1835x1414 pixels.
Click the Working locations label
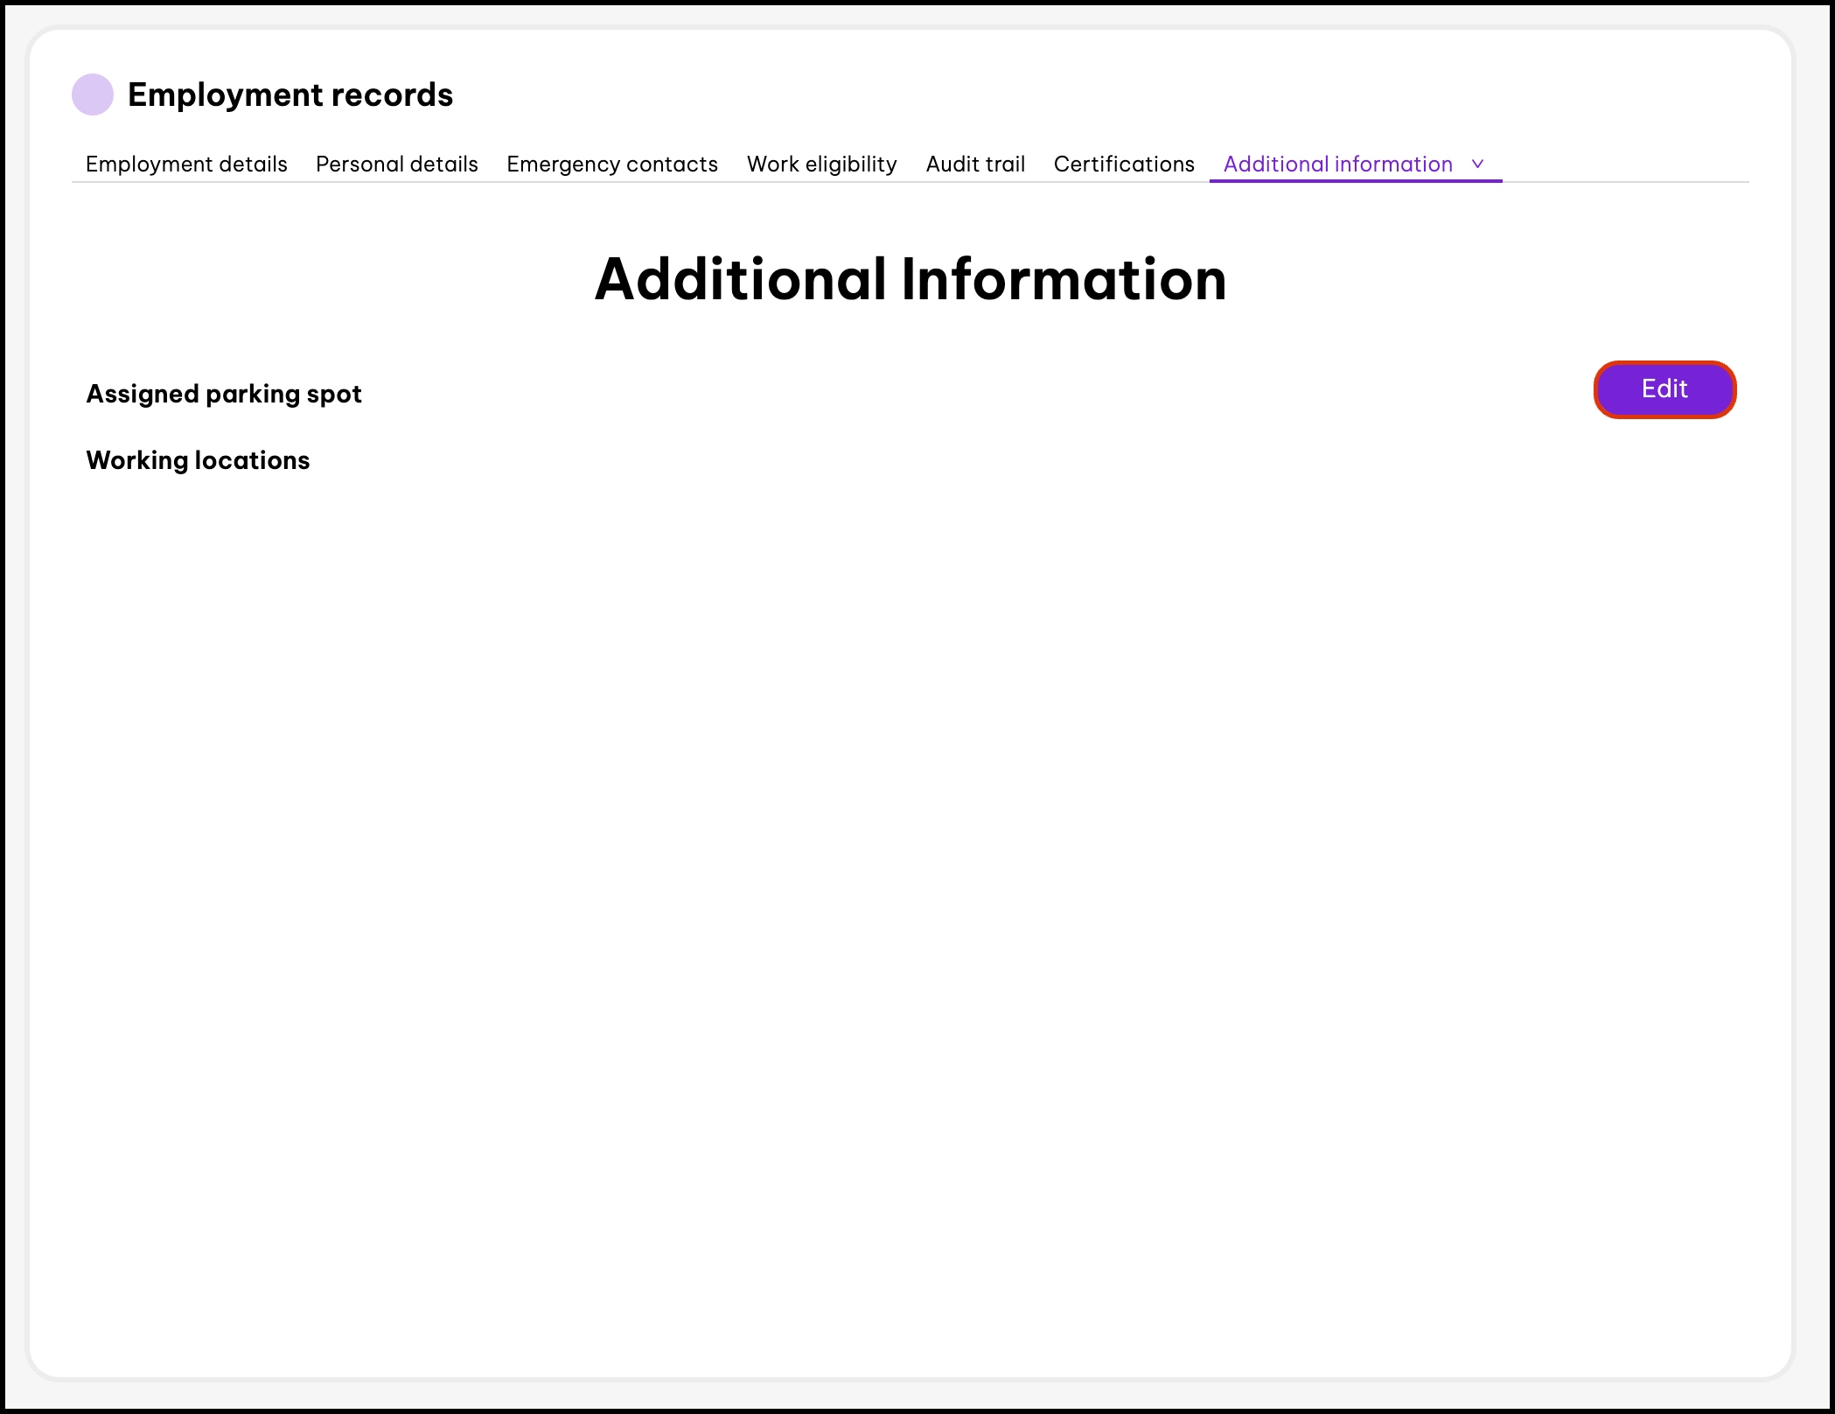pos(198,460)
